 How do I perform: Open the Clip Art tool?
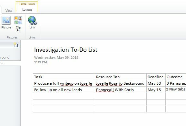(18, 24)
